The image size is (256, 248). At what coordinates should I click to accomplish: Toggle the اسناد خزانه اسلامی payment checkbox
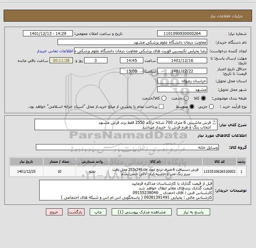click(x=161, y=107)
